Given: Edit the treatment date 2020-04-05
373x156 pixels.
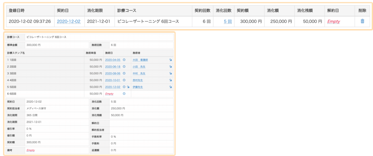Looking at the screenshot, I should (113, 60).
